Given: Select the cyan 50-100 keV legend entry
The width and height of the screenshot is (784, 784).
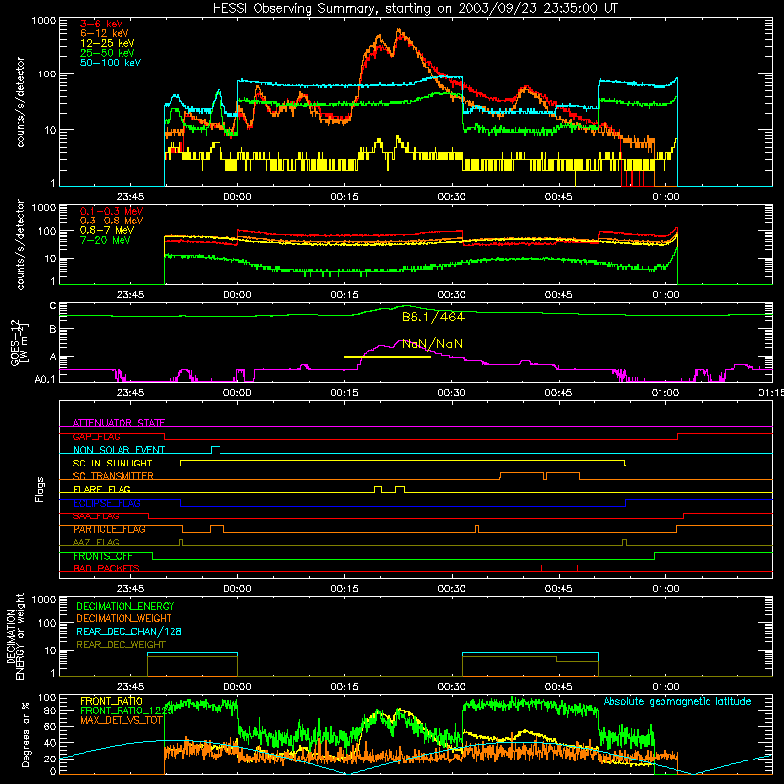Looking at the screenshot, I should tap(110, 63).
